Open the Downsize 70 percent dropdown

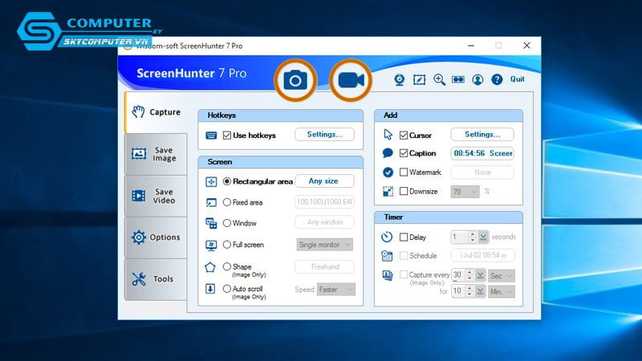[465, 192]
